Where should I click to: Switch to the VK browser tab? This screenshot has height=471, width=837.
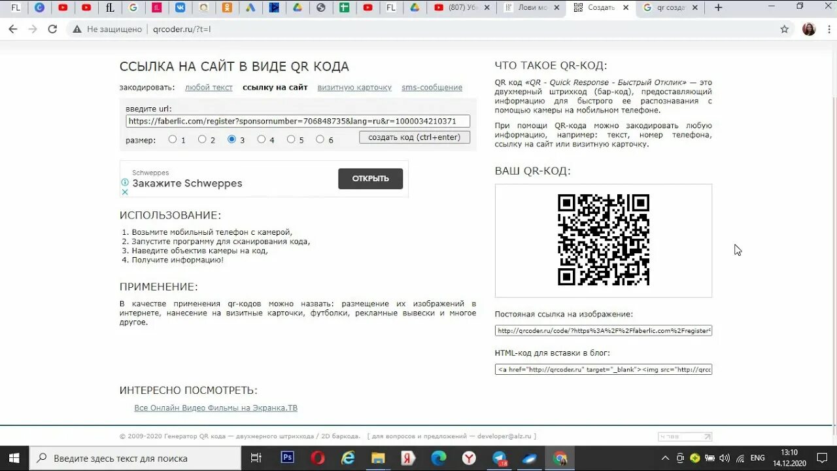click(180, 8)
